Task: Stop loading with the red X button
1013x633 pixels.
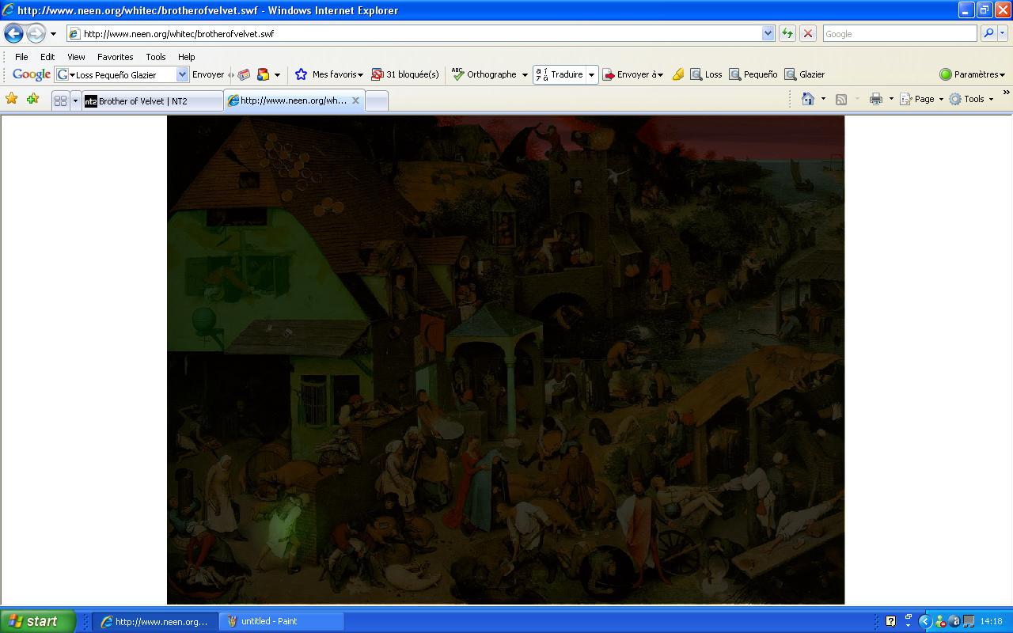Action: [x=808, y=33]
